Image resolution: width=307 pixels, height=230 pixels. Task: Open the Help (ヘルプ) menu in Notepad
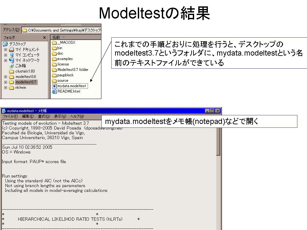(x=77, y=116)
